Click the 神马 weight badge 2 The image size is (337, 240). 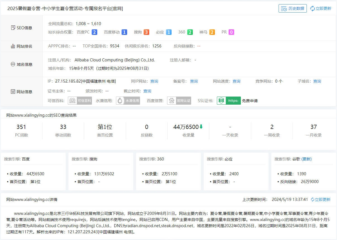coord(212,32)
